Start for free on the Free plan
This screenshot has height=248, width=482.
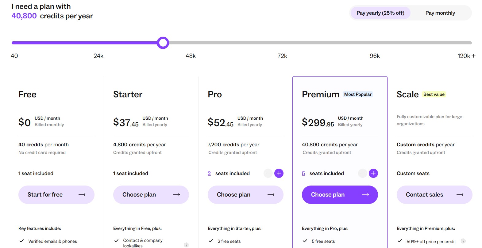[x=56, y=194]
